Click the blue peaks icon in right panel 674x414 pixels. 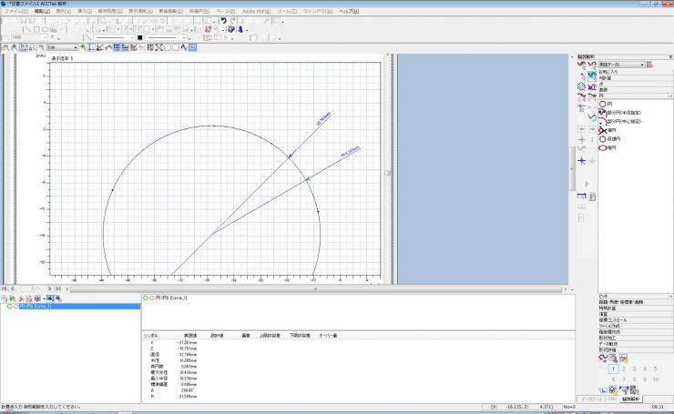(592, 86)
